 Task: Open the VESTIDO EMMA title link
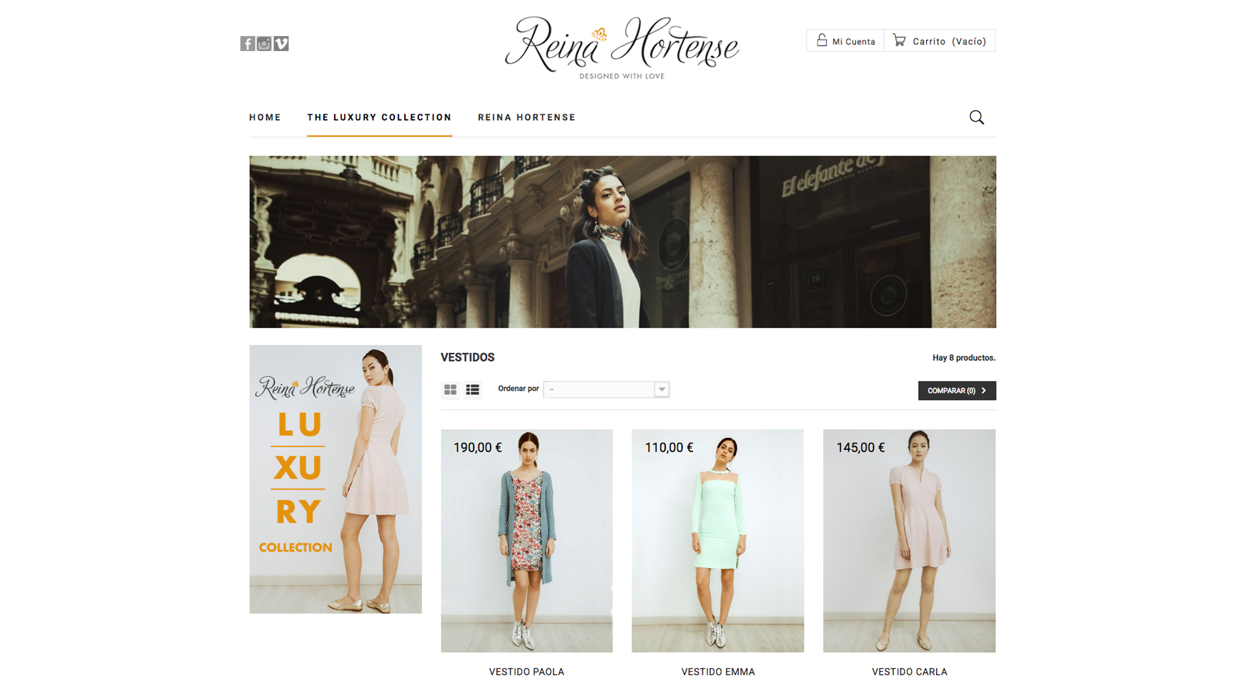point(718,672)
